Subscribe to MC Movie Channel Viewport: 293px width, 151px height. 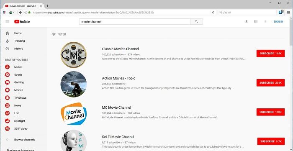pyautogui.click(x=270, y=112)
